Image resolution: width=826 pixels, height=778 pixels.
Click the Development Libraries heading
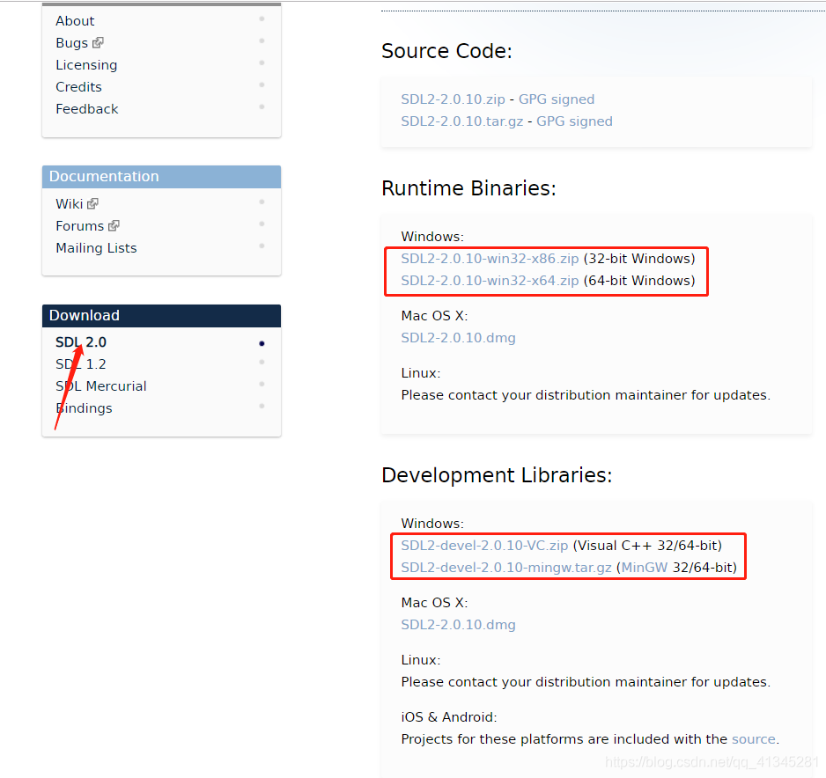[x=497, y=476]
